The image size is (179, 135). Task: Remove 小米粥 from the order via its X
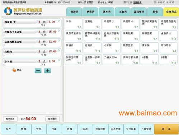click(x=59, y=60)
